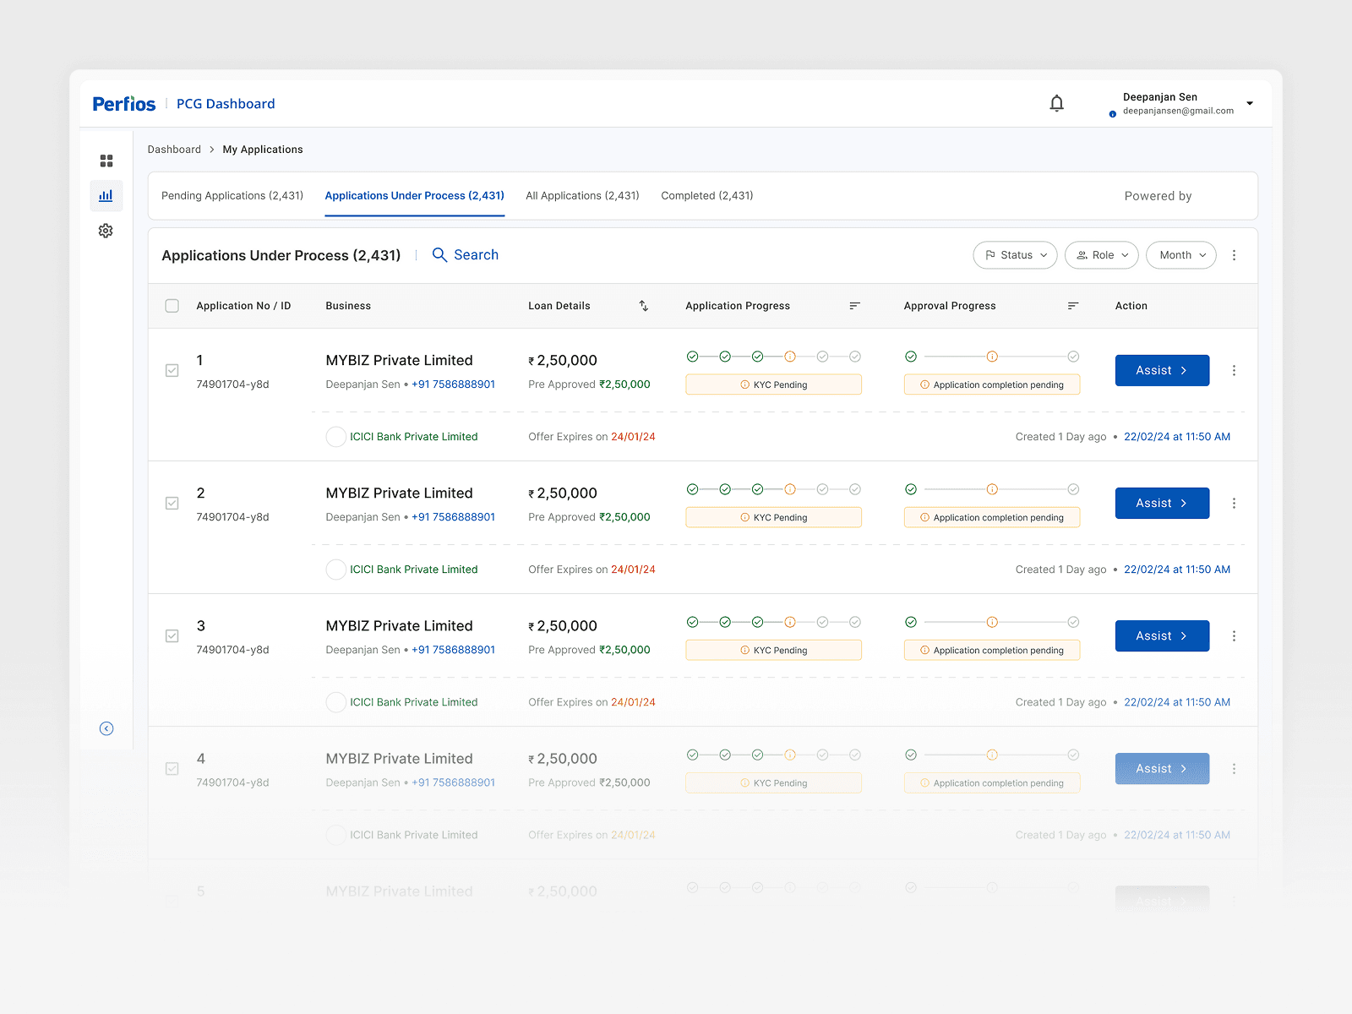This screenshot has width=1352, height=1014.
Task: Open ICICI Bank Private Limited in row 2
Action: pos(414,570)
